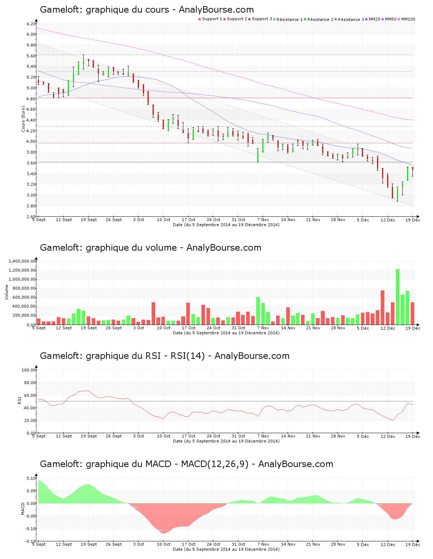This screenshot has width=433, height=559.
Task: Click the -0.05 MACD axis tick
Action: tap(30, 516)
